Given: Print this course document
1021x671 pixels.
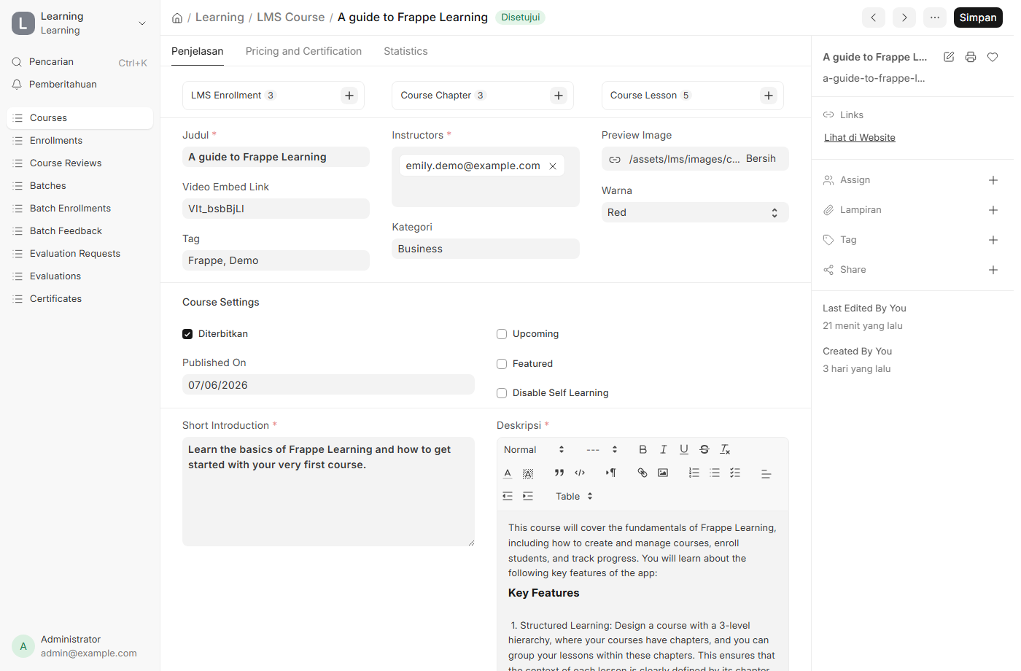Looking at the screenshot, I should 971,57.
